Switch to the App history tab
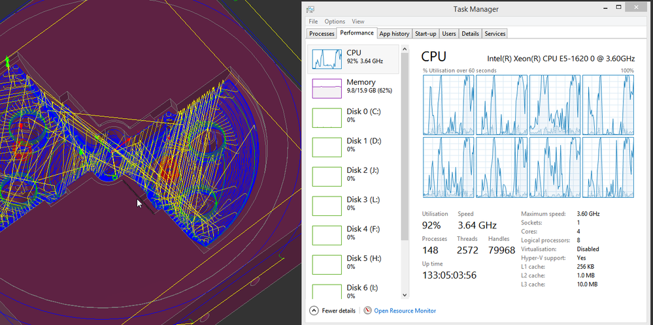 (394, 34)
